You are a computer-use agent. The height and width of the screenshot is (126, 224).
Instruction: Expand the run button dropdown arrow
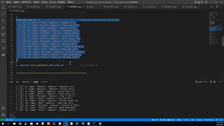click(214, 7)
